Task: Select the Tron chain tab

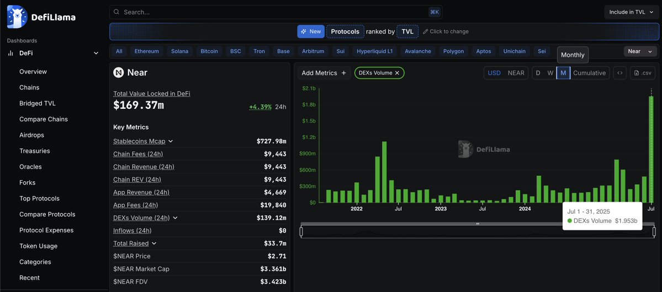Action: (x=259, y=51)
